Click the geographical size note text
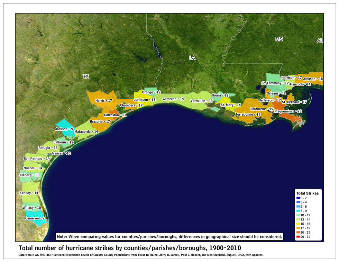339x262 pixels. pos(169,237)
